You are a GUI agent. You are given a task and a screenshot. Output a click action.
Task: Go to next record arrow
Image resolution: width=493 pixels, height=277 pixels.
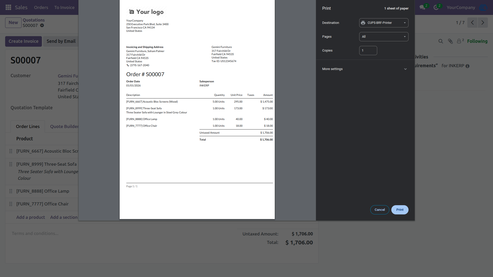483,23
